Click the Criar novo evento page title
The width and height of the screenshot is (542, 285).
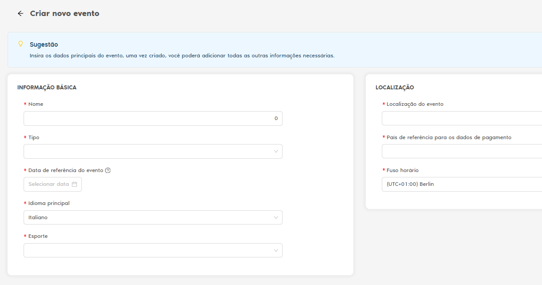coord(65,14)
